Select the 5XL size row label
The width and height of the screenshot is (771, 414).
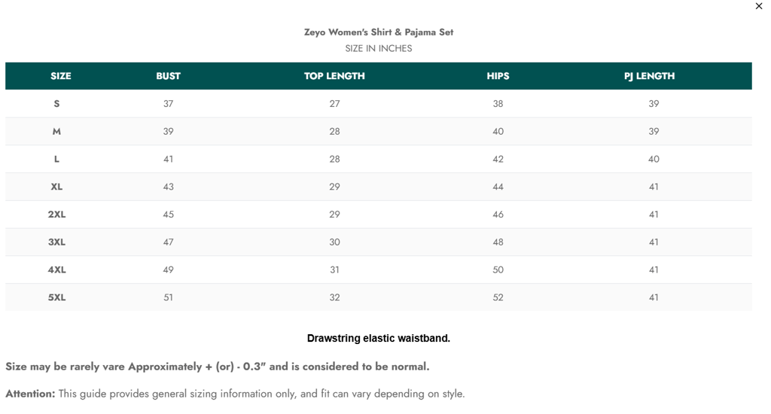[x=56, y=297]
